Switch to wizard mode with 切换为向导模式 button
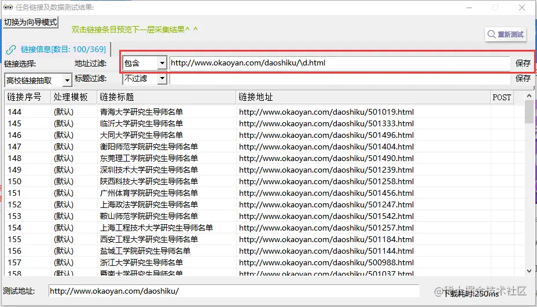The image size is (537, 307). click(x=31, y=22)
